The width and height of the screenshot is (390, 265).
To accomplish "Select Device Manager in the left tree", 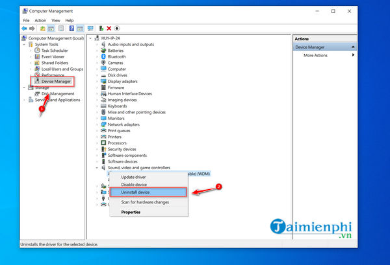I will point(56,81).
